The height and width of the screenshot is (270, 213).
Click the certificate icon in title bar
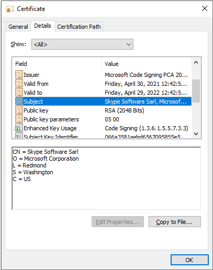click(x=10, y=9)
